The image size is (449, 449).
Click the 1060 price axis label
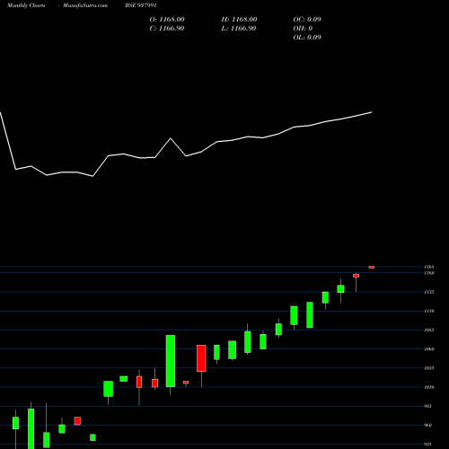pyautogui.click(x=429, y=349)
